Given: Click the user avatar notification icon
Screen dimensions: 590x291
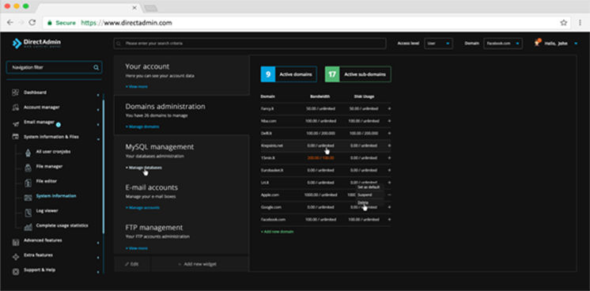Looking at the screenshot, I should click(x=537, y=43).
